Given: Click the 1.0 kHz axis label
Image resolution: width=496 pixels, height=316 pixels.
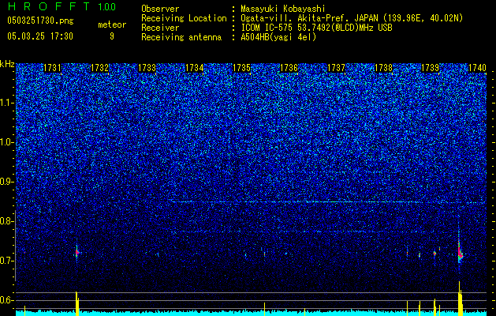Looking at the screenshot, I should coord(7,142).
